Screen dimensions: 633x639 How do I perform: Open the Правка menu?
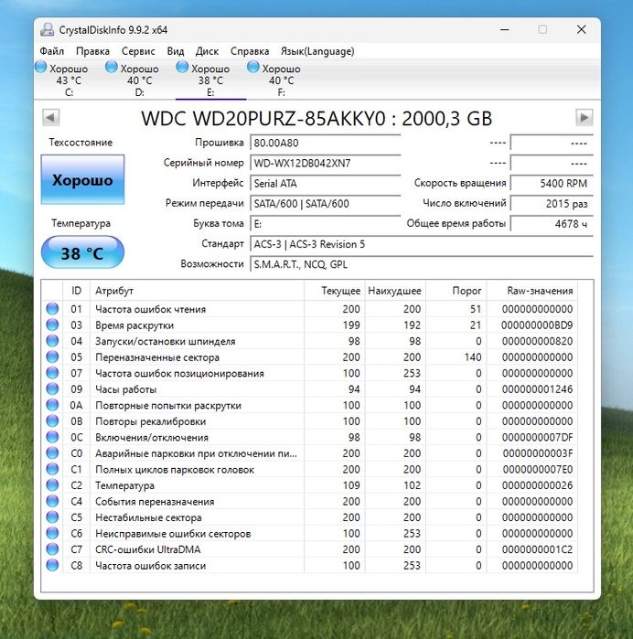coord(92,51)
